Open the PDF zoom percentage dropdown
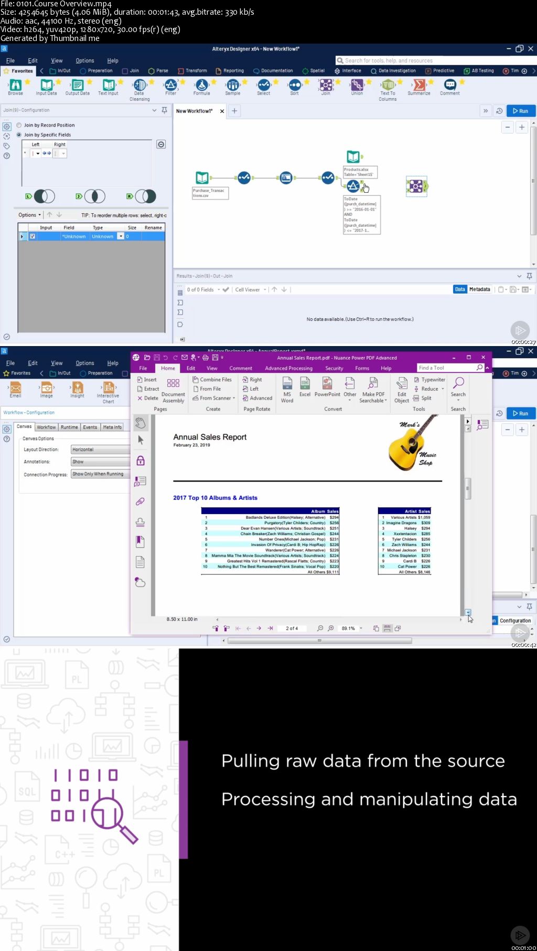 coord(361,628)
